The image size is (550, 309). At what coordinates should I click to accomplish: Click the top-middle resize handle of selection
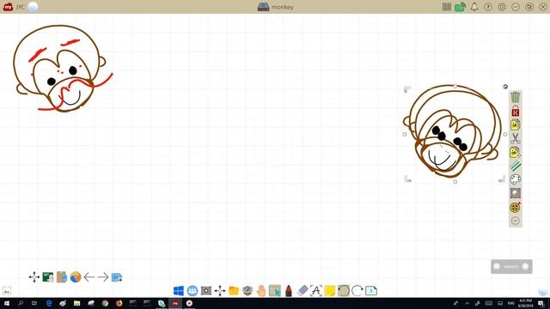[455, 87]
